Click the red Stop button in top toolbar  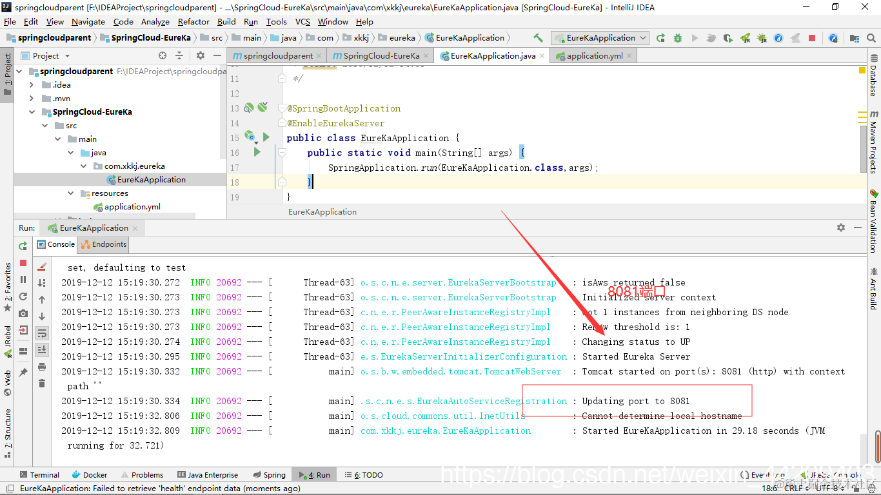[x=811, y=38]
